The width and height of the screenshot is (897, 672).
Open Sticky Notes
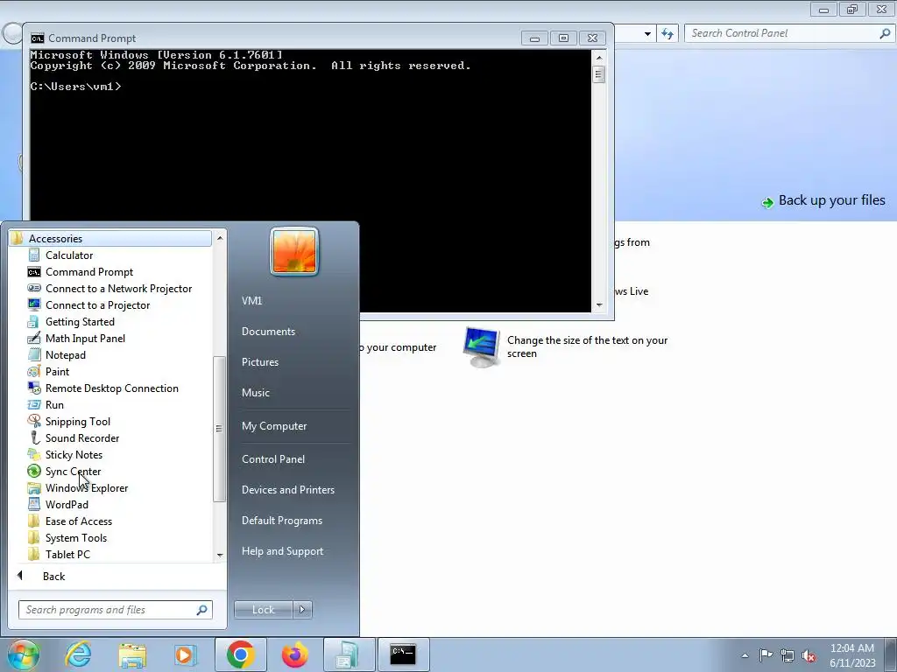74,454
